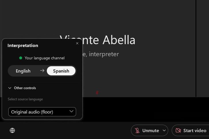Click the Unmute button label
The height and width of the screenshot is (139, 209).
[151, 131]
